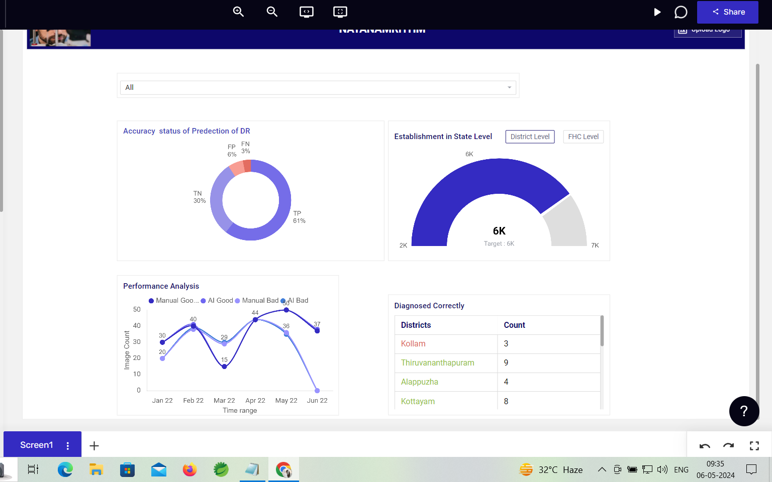Redo the last action
772x482 pixels.
(x=729, y=446)
